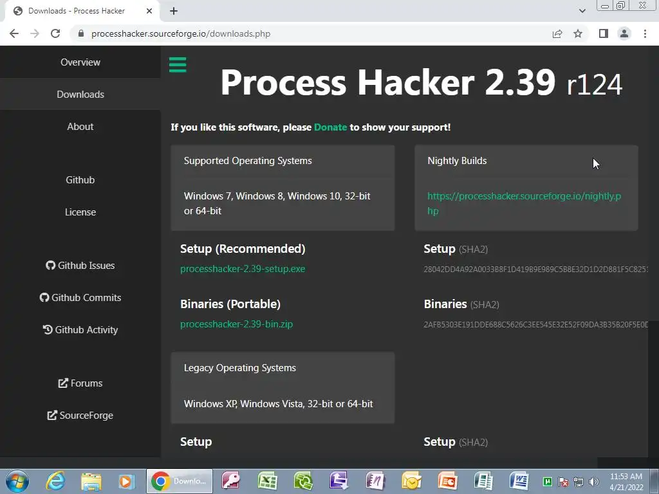Viewport: 659px width, 494px height.
Task: Open the browser side panel
Action: tap(604, 33)
